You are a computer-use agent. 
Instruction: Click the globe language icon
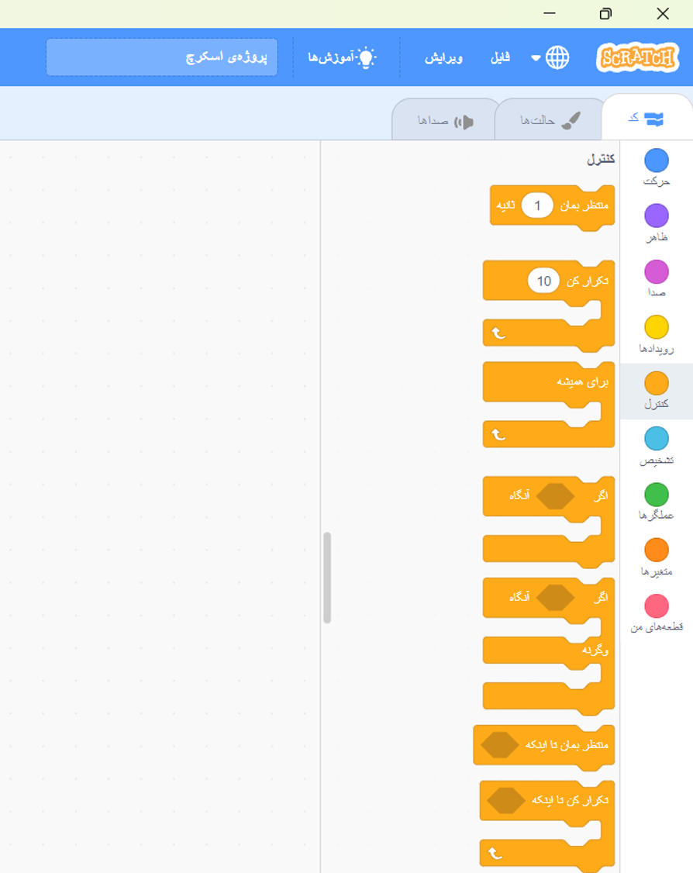[x=557, y=57]
